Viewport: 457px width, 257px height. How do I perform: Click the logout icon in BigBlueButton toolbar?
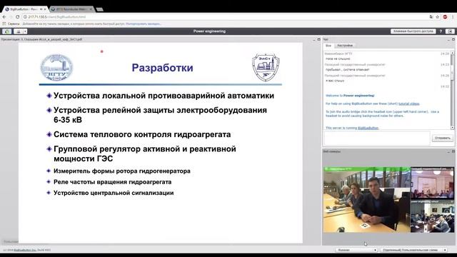450,31
